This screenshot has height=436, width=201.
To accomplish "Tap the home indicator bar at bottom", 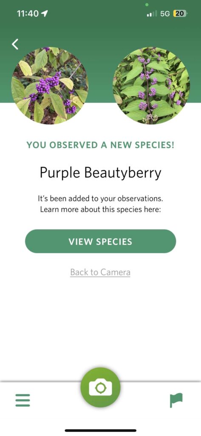I will click(x=100, y=430).
